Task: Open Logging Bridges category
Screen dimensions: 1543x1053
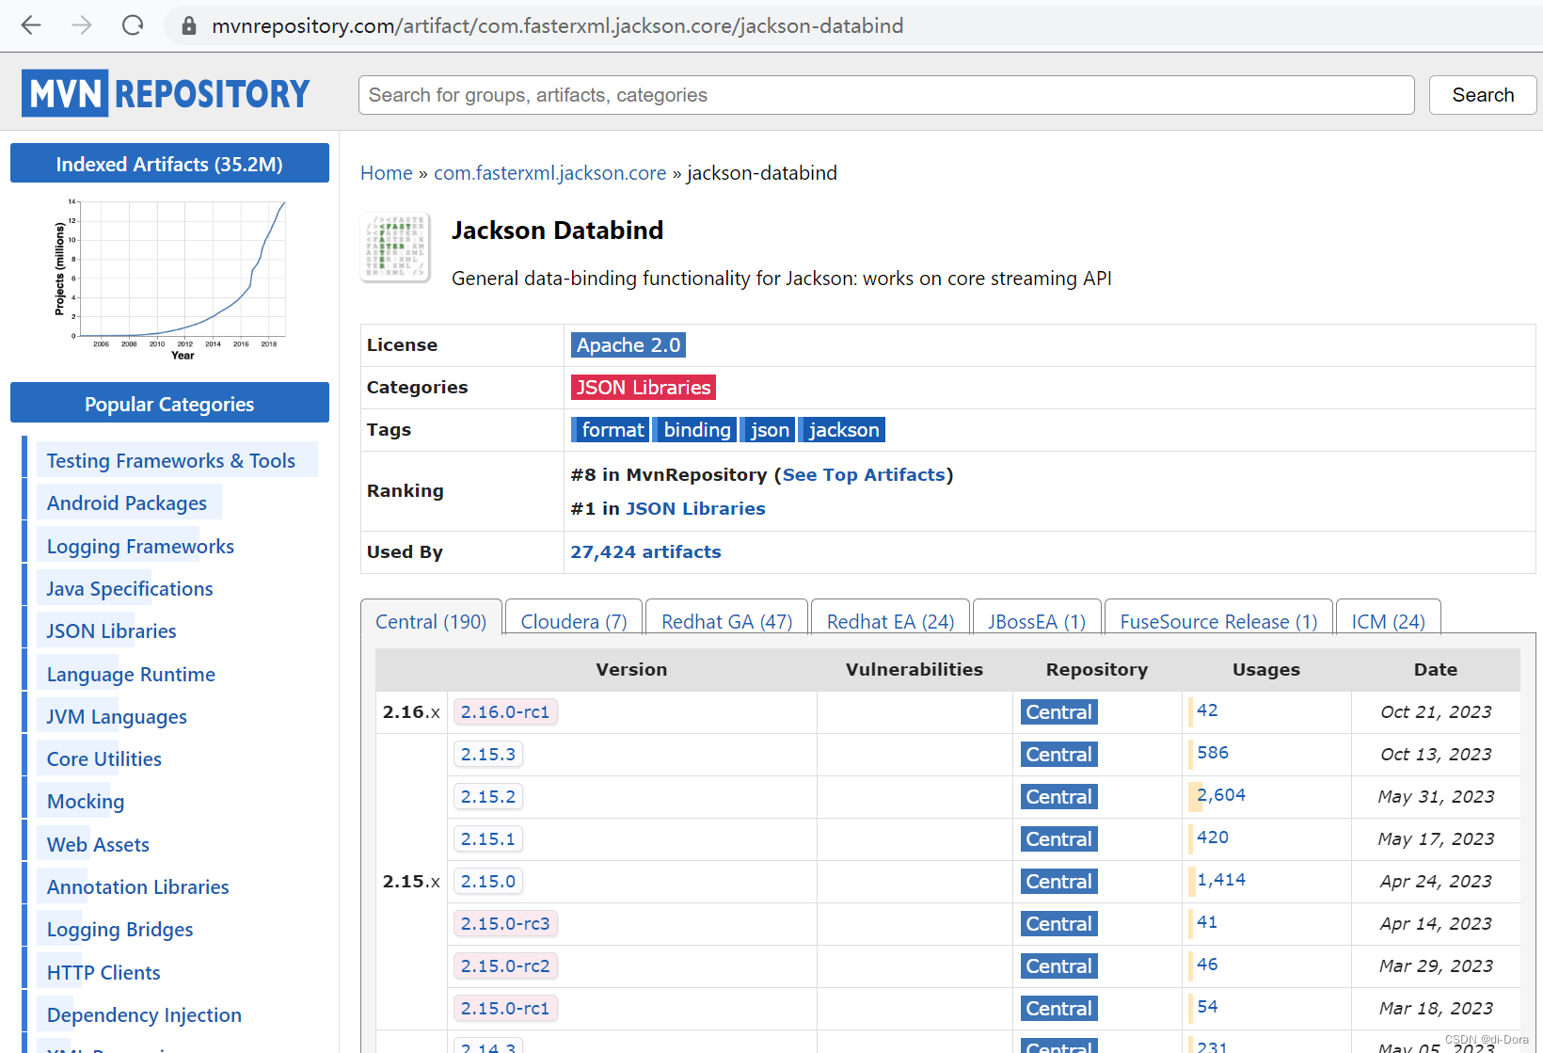Action: click(x=120, y=930)
